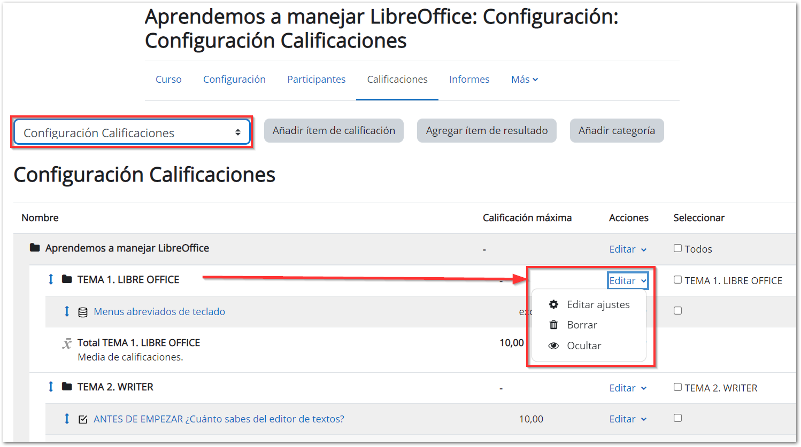
Task: Click Añadir categoría button
Action: (x=617, y=130)
